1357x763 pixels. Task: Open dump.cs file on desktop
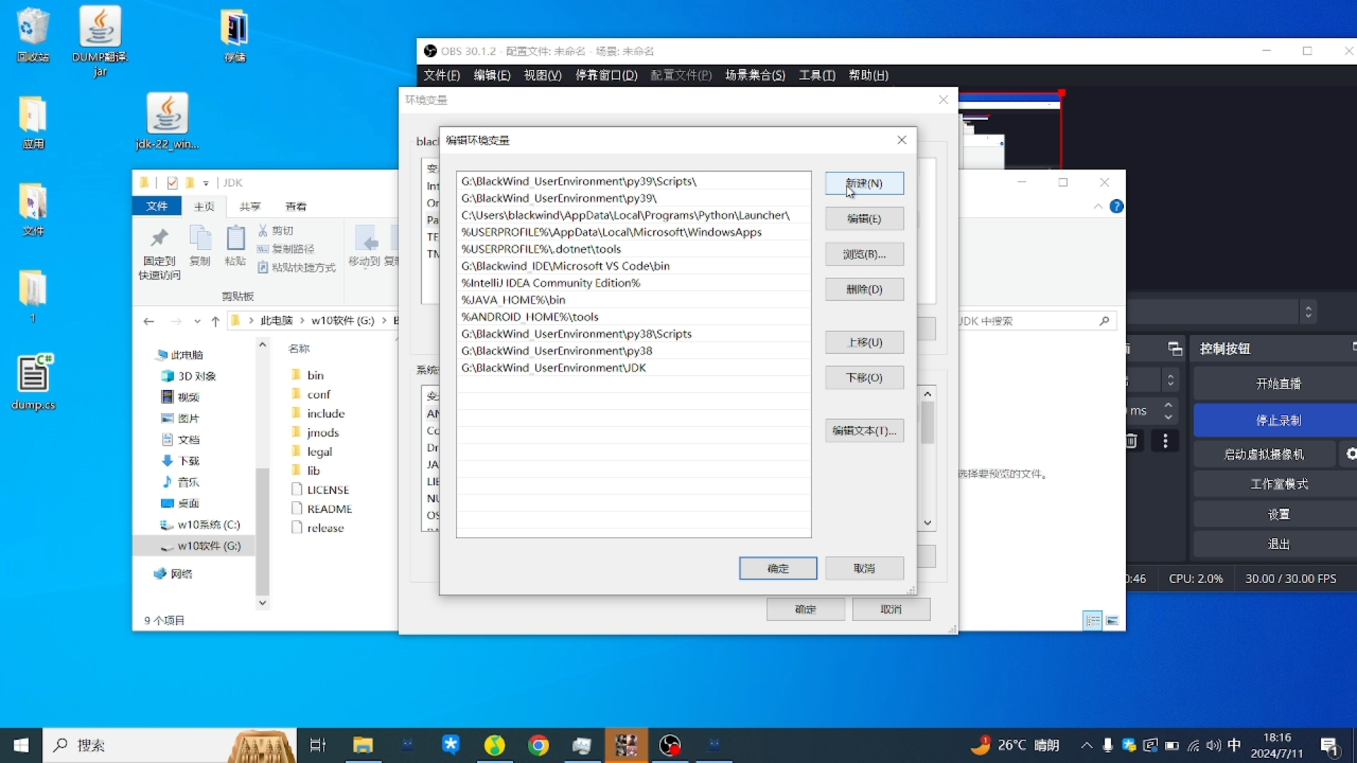click(33, 381)
